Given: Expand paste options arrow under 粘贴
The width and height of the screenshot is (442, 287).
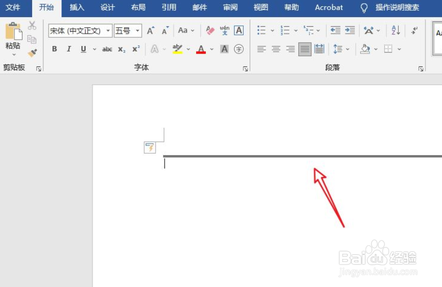Looking at the screenshot, I should 14,55.
